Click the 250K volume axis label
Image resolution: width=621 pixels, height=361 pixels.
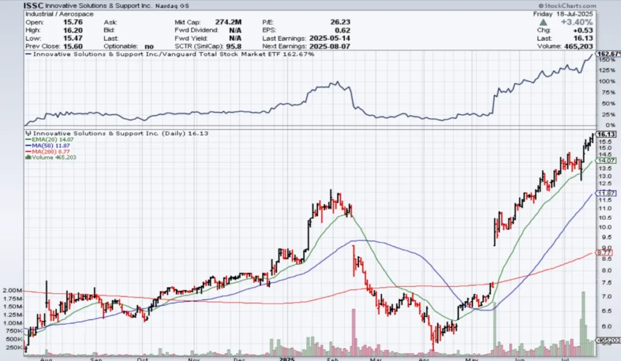[14, 348]
